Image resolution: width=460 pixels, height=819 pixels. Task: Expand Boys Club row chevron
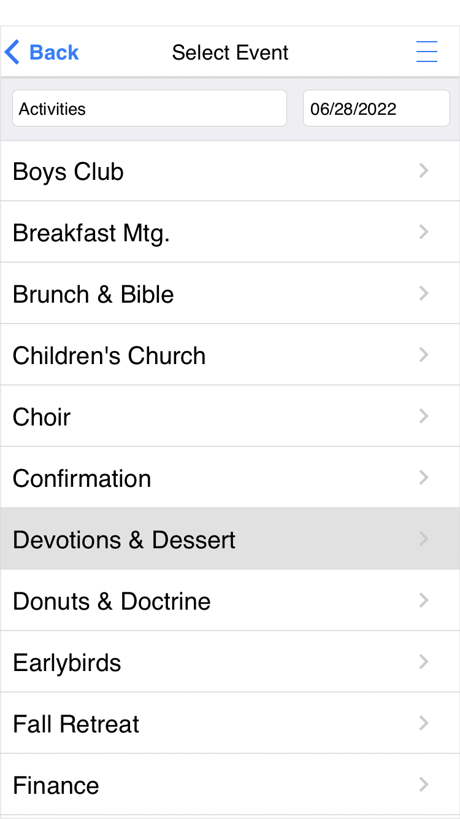coord(423,171)
